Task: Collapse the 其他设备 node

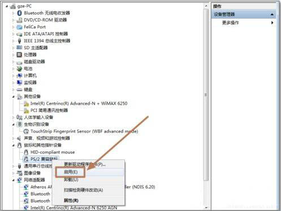Action: (x=14, y=97)
